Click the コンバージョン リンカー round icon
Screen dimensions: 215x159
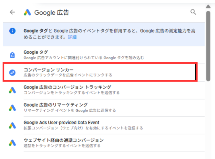point(12,72)
